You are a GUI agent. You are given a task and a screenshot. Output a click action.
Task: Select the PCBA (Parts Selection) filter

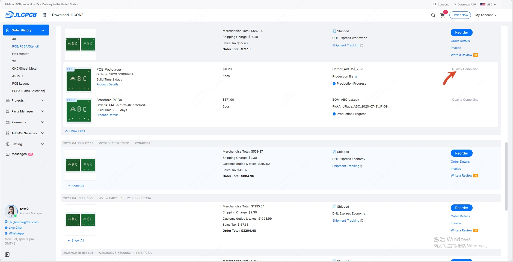point(29,91)
